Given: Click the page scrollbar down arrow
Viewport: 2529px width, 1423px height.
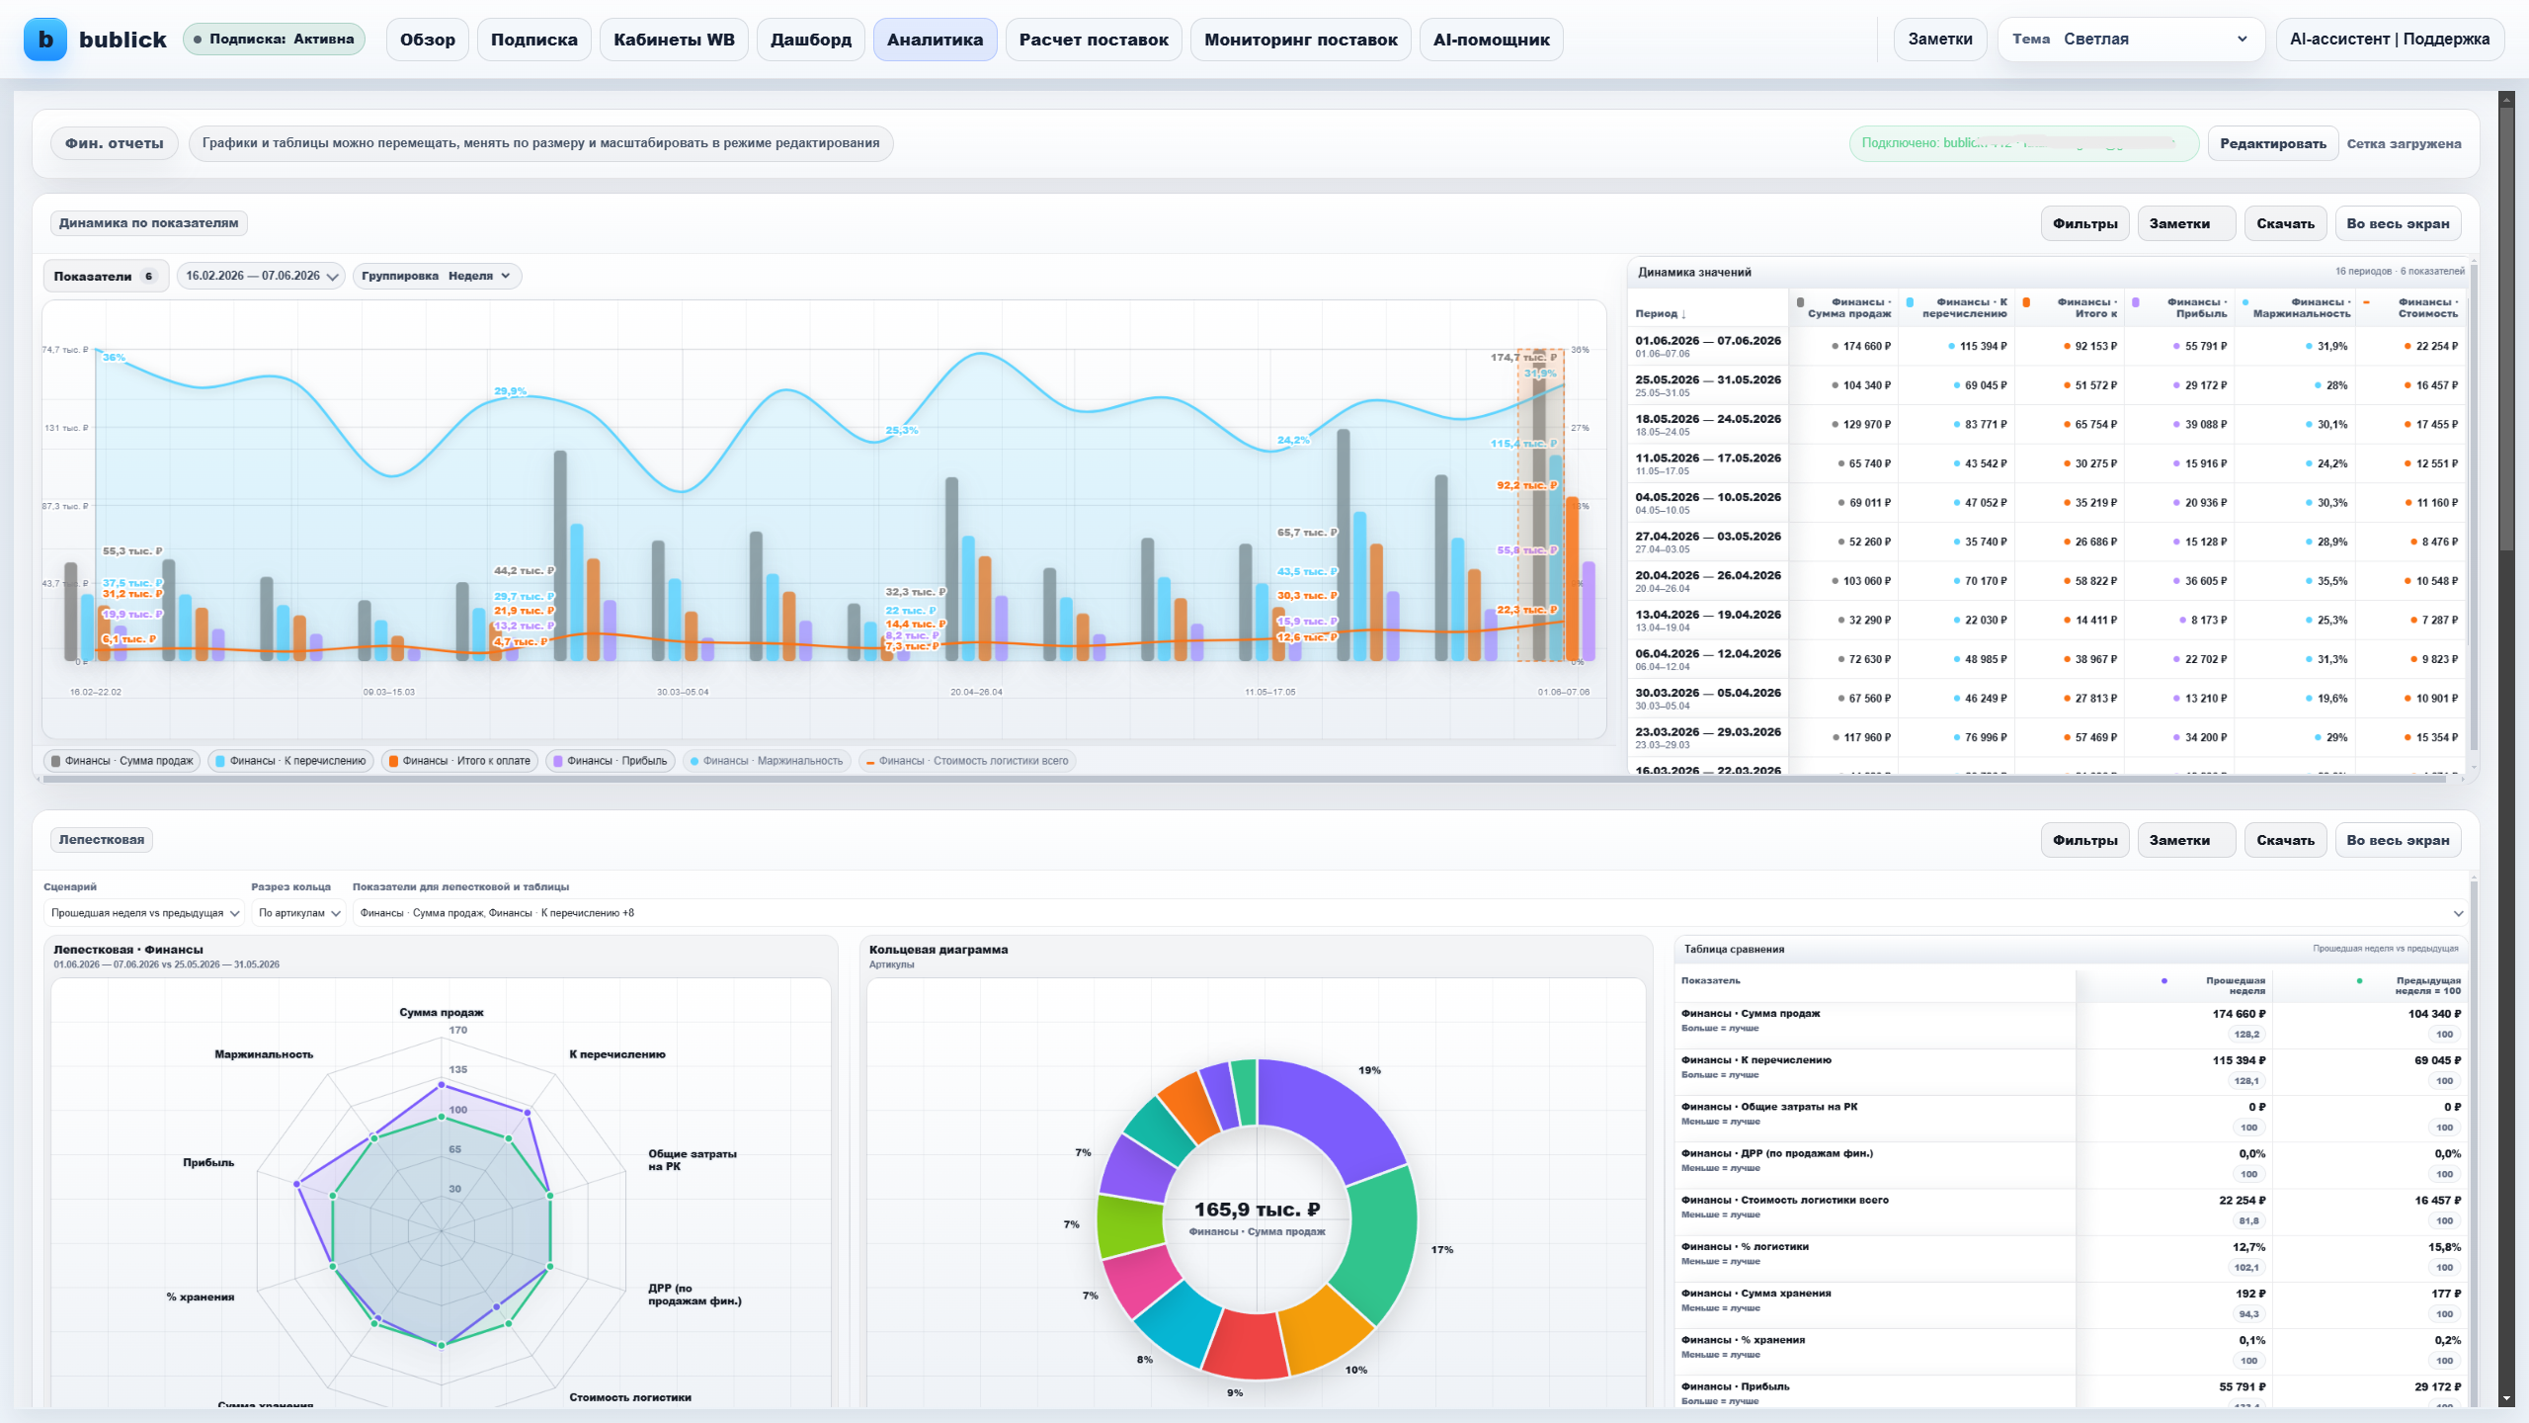Looking at the screenshot, I should tap(2506, 1399).
